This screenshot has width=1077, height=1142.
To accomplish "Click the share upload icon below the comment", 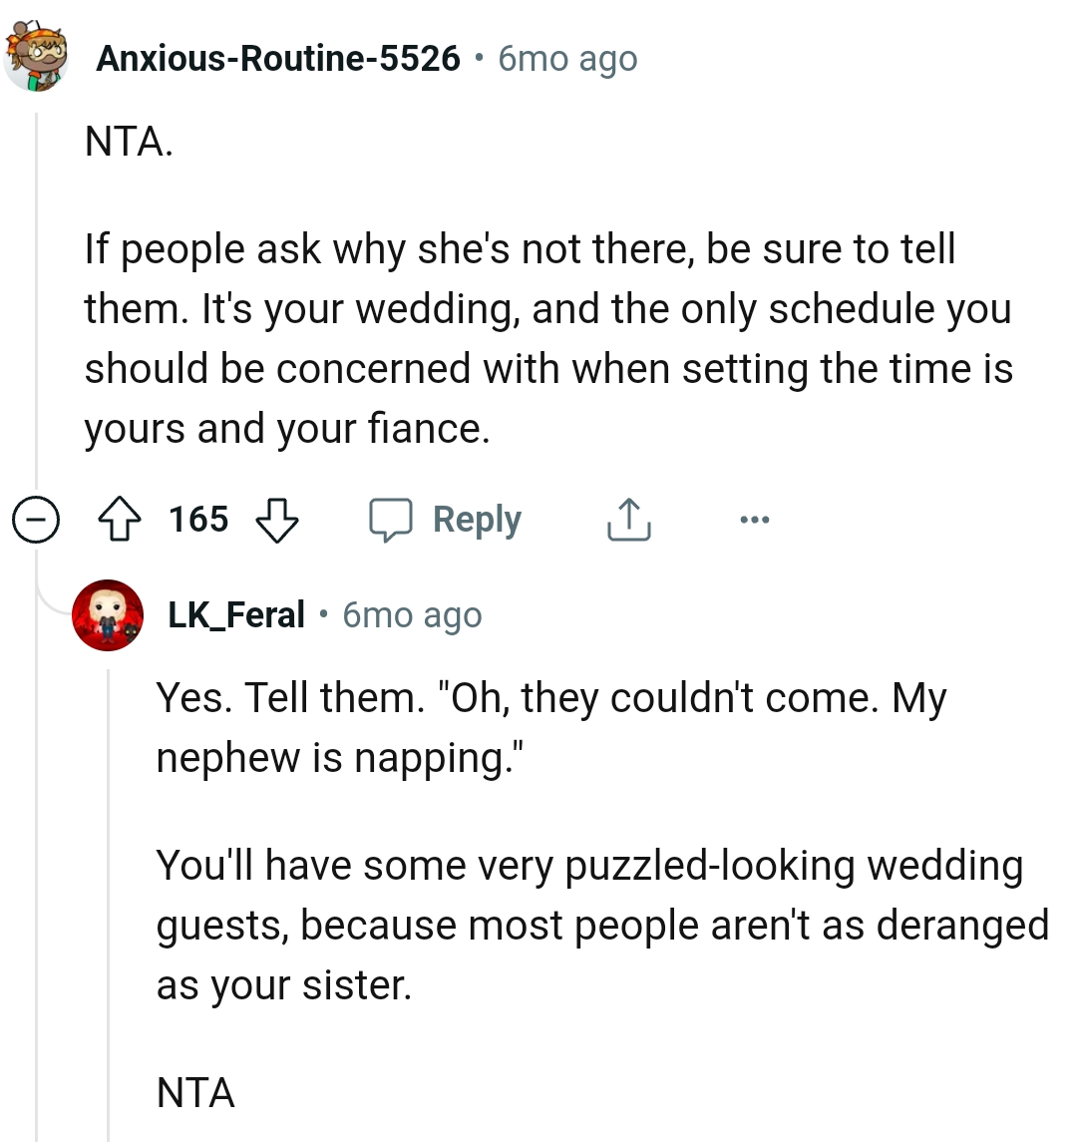I will click(627, 519).
